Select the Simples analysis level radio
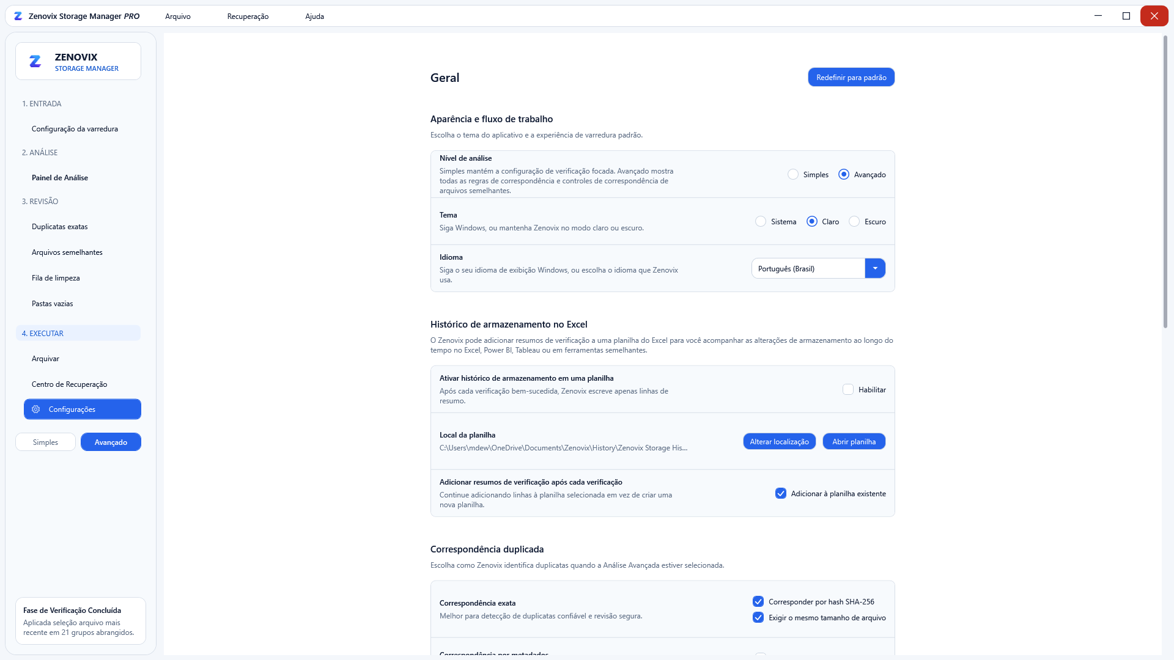 coord(793,175)
